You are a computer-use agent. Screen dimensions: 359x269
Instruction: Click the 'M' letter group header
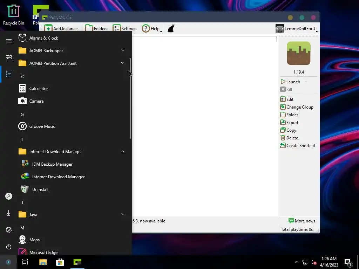22,228
